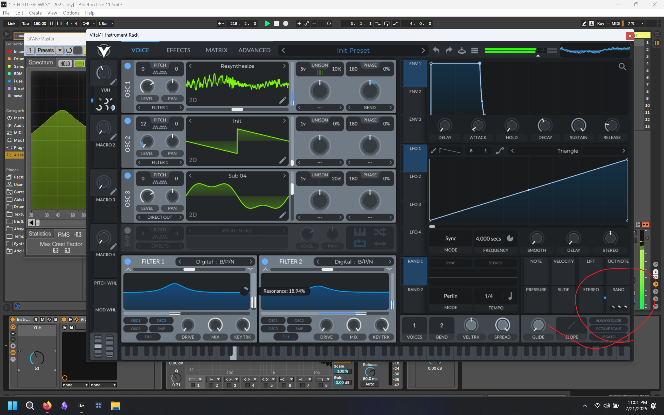Screen dimensions: 664x415
Task: Open Windows Start menu
Action: pos(13,405)
